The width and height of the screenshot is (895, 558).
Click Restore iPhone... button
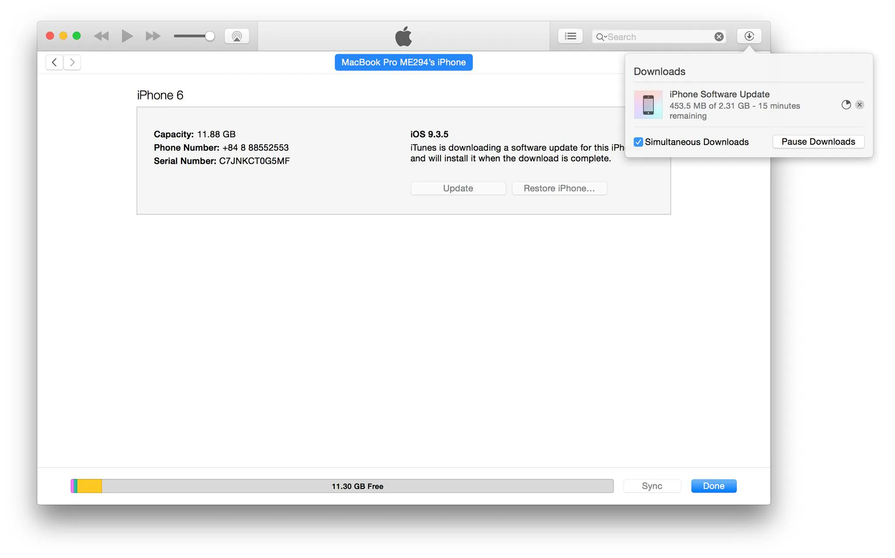click(x=559, y=188)
